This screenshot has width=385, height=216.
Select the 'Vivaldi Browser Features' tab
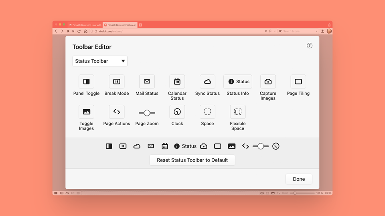tap(120, 25)
